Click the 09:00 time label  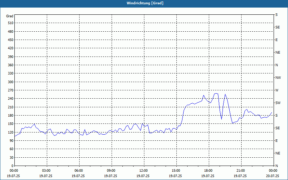point(111,171)
